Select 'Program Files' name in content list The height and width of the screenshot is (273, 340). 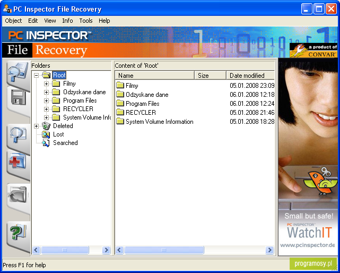143,104
